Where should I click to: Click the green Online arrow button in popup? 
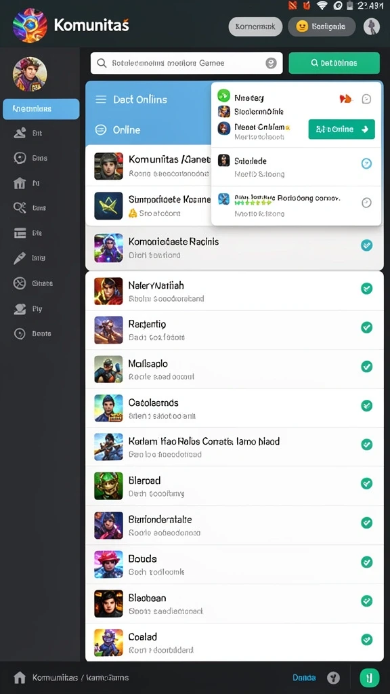[341, 129]
